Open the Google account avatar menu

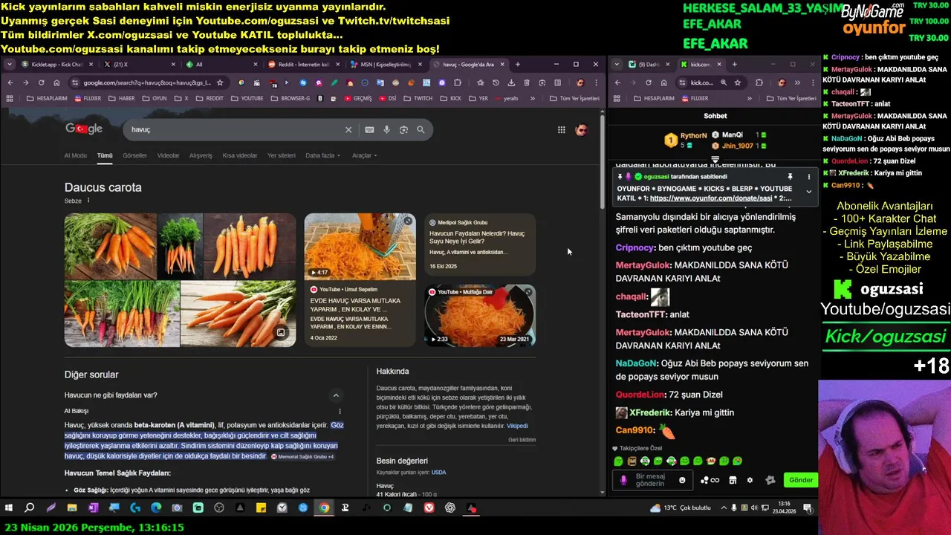click(x=582, y=129)
